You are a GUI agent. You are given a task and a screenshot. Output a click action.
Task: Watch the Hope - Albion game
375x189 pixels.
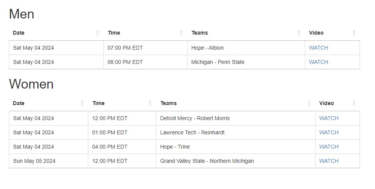318,48
